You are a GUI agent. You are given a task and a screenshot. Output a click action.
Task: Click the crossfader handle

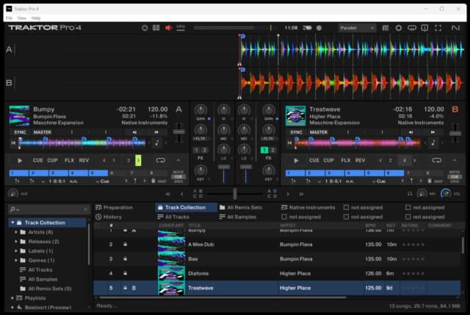pos(235,194)
